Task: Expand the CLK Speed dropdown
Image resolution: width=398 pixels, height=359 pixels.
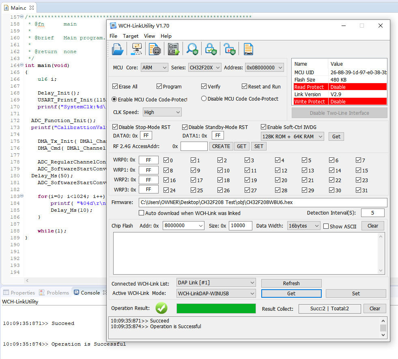Action: (x=162, y=112)
